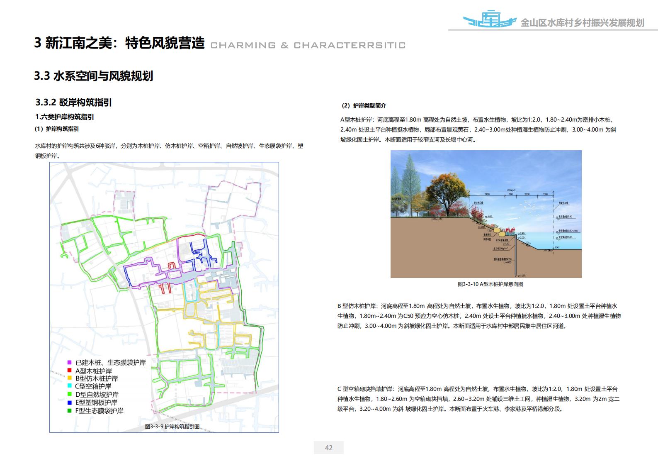Viewport: 658px width, 466px height.
Task: Click the cyan legend swatch for C型空箱护岸
Action: point(69,386)
